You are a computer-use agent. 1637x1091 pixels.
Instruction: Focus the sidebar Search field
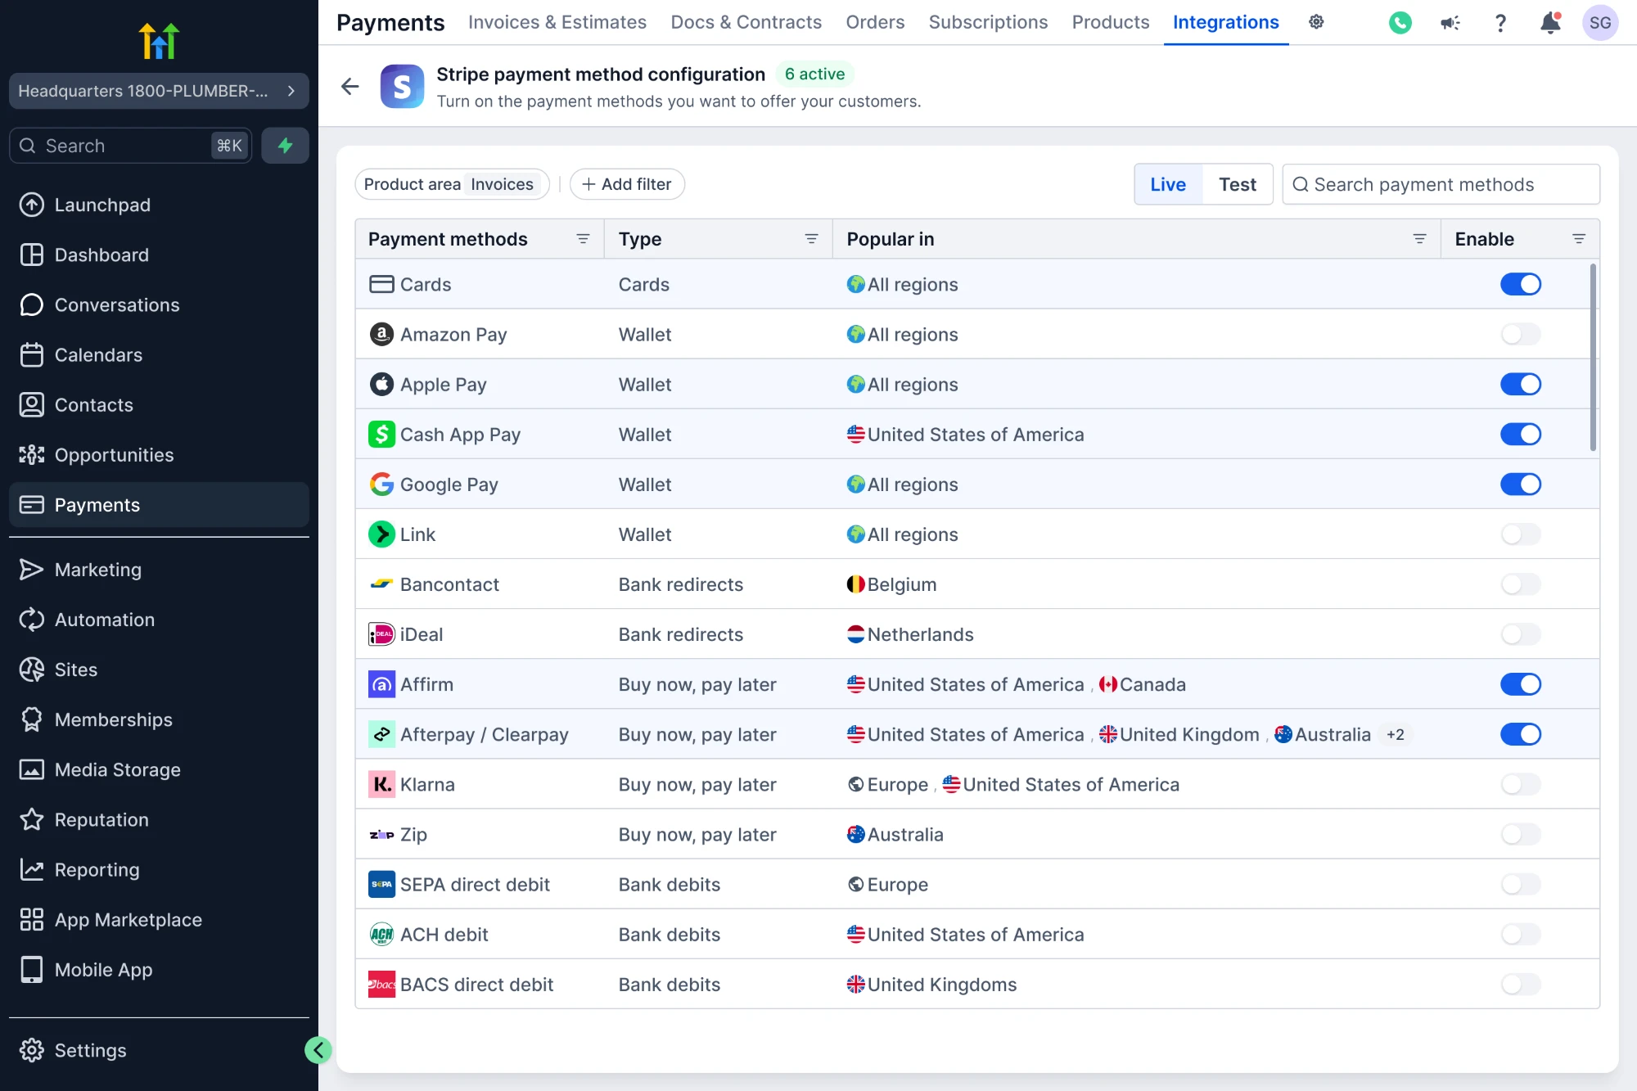point(131,146)
